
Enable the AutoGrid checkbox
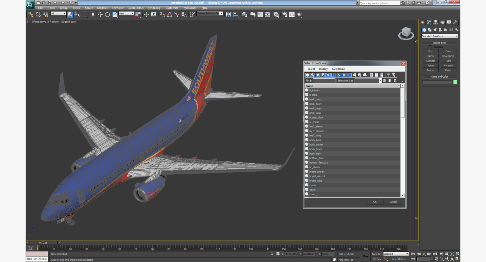point(430,47)
